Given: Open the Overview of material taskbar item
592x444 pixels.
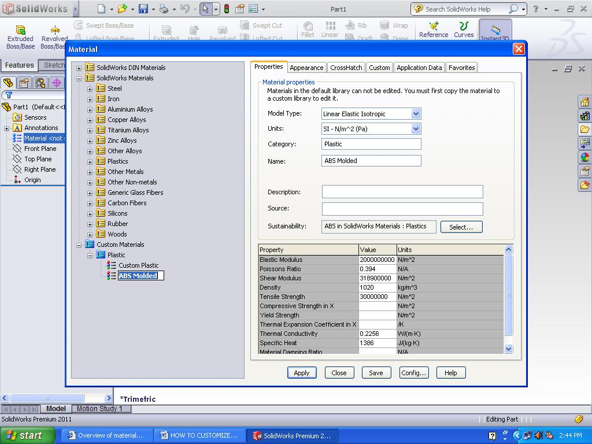Looking at the screenshot, I should point(106,435).
